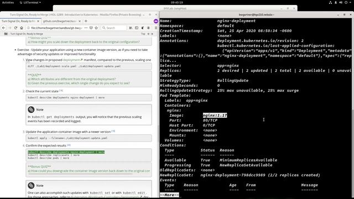Reload the current Firefox page

[15, 28]
